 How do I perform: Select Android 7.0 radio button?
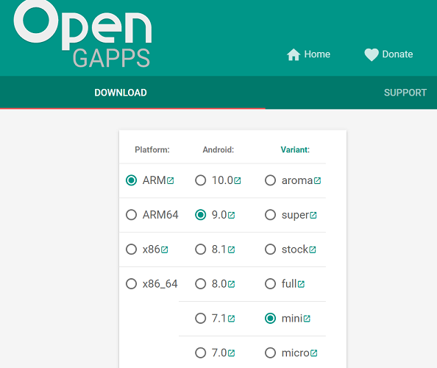click(x=201, y=353)
